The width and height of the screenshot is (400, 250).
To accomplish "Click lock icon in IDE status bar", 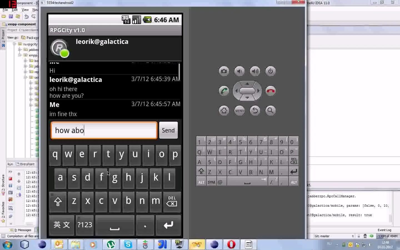I will point(359,236).
